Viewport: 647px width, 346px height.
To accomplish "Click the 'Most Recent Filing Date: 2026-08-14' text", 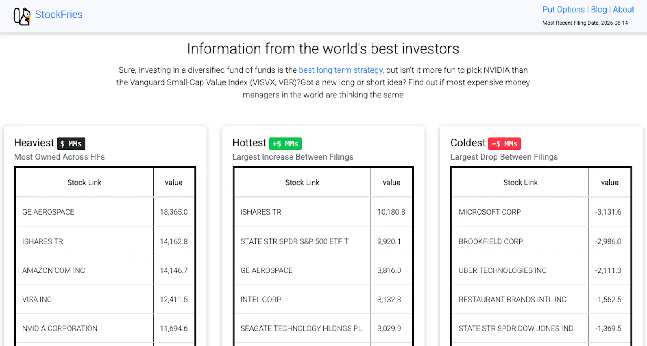I will [x=585, y=23].
